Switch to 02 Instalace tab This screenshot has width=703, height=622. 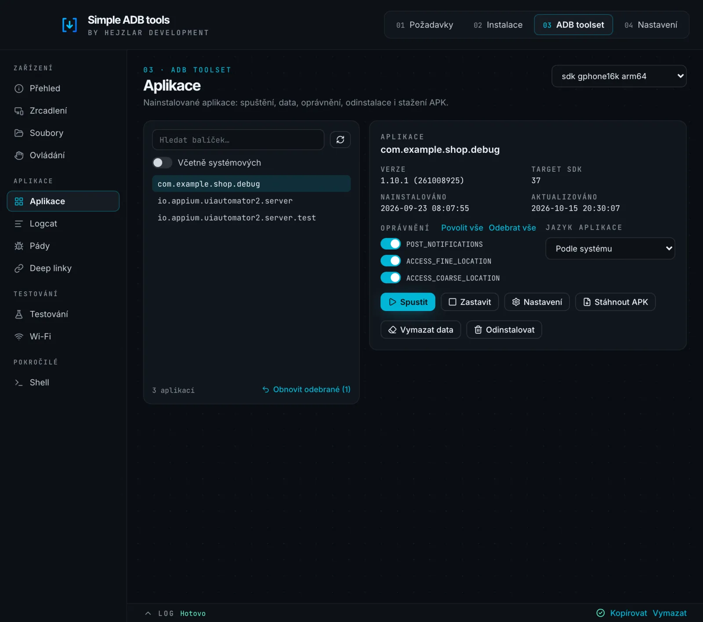click(x=498, y=25)
